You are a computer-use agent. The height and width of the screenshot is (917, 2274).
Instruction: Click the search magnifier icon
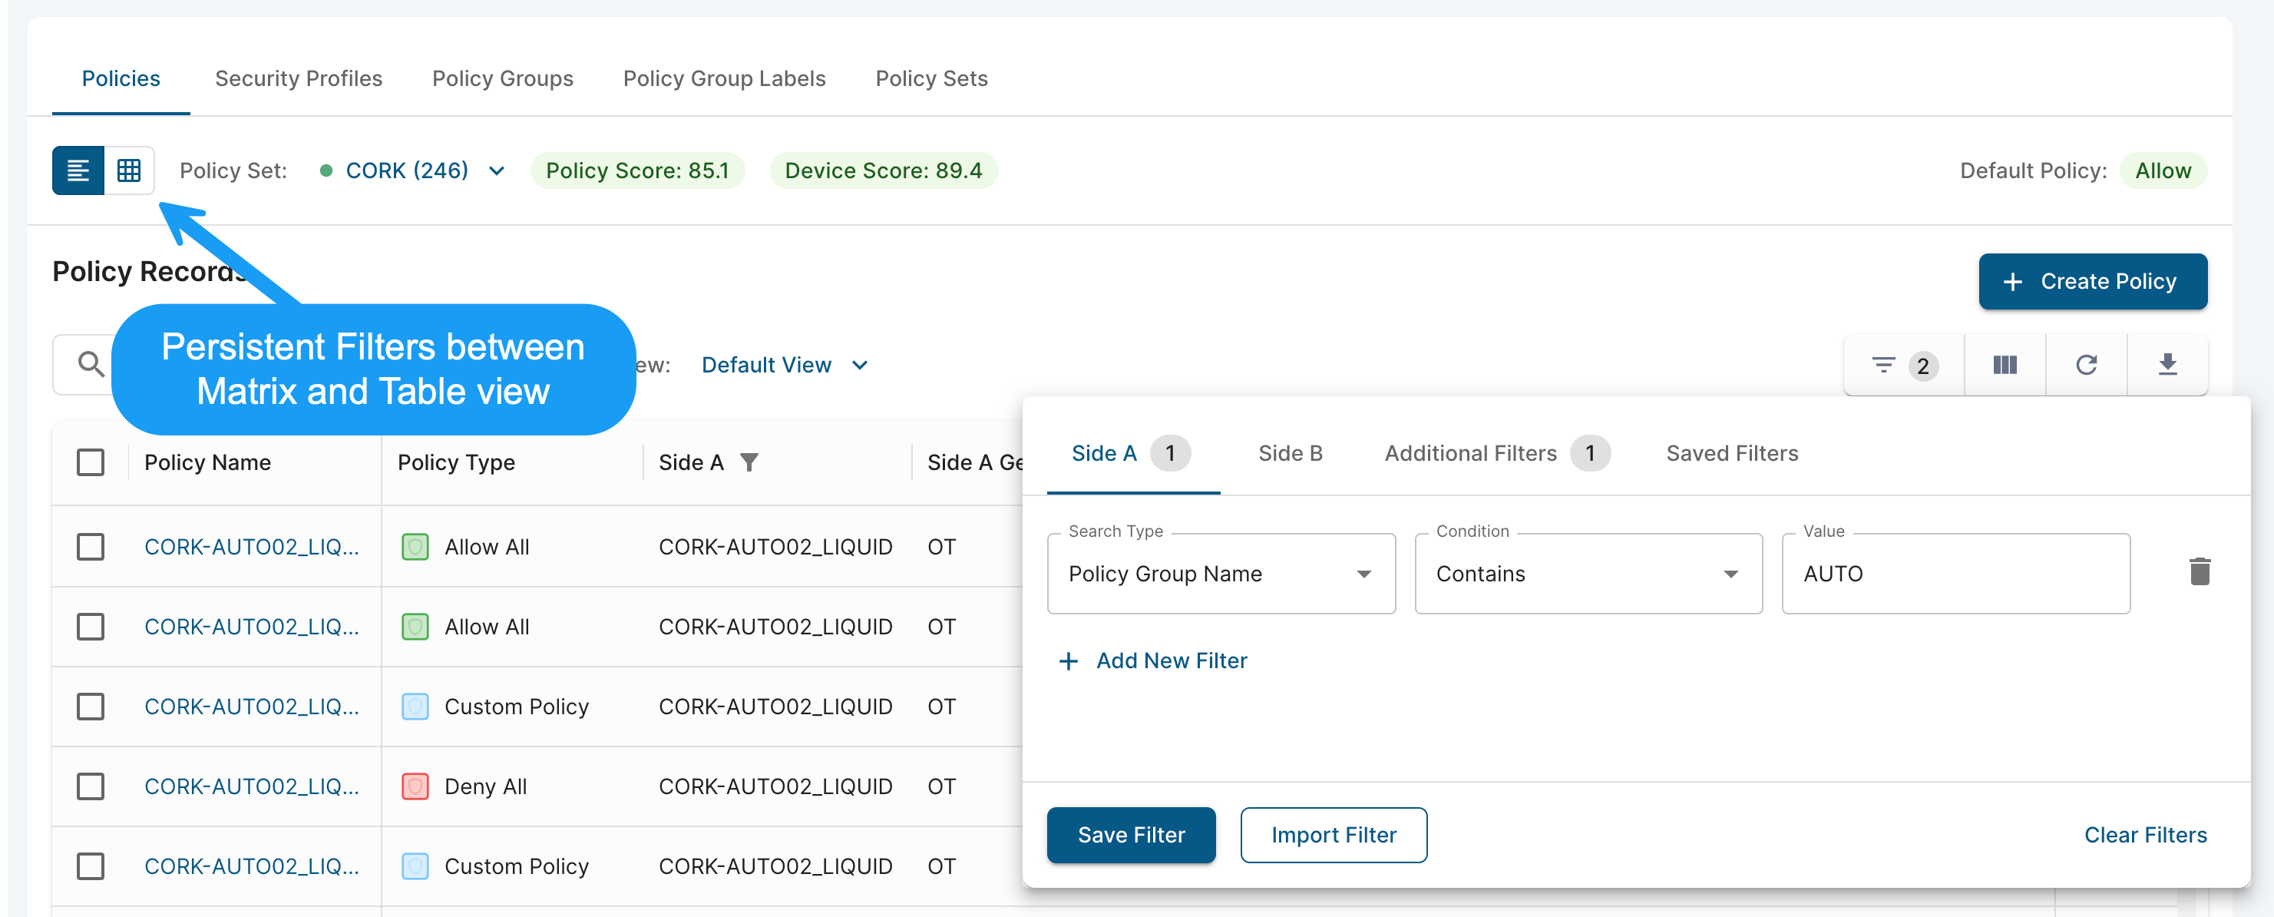(x=90, y=364)
